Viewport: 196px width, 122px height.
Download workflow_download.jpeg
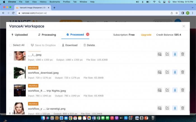tap(175, 72)
